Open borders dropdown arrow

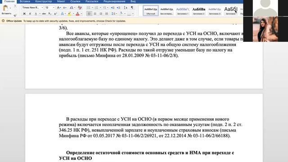point(133,13)
